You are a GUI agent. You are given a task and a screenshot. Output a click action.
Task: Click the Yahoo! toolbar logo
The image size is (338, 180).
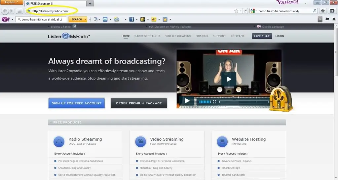[6, 19]
